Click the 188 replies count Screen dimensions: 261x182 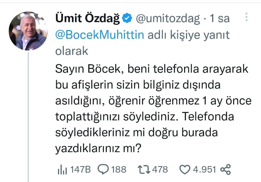[119, 169]
